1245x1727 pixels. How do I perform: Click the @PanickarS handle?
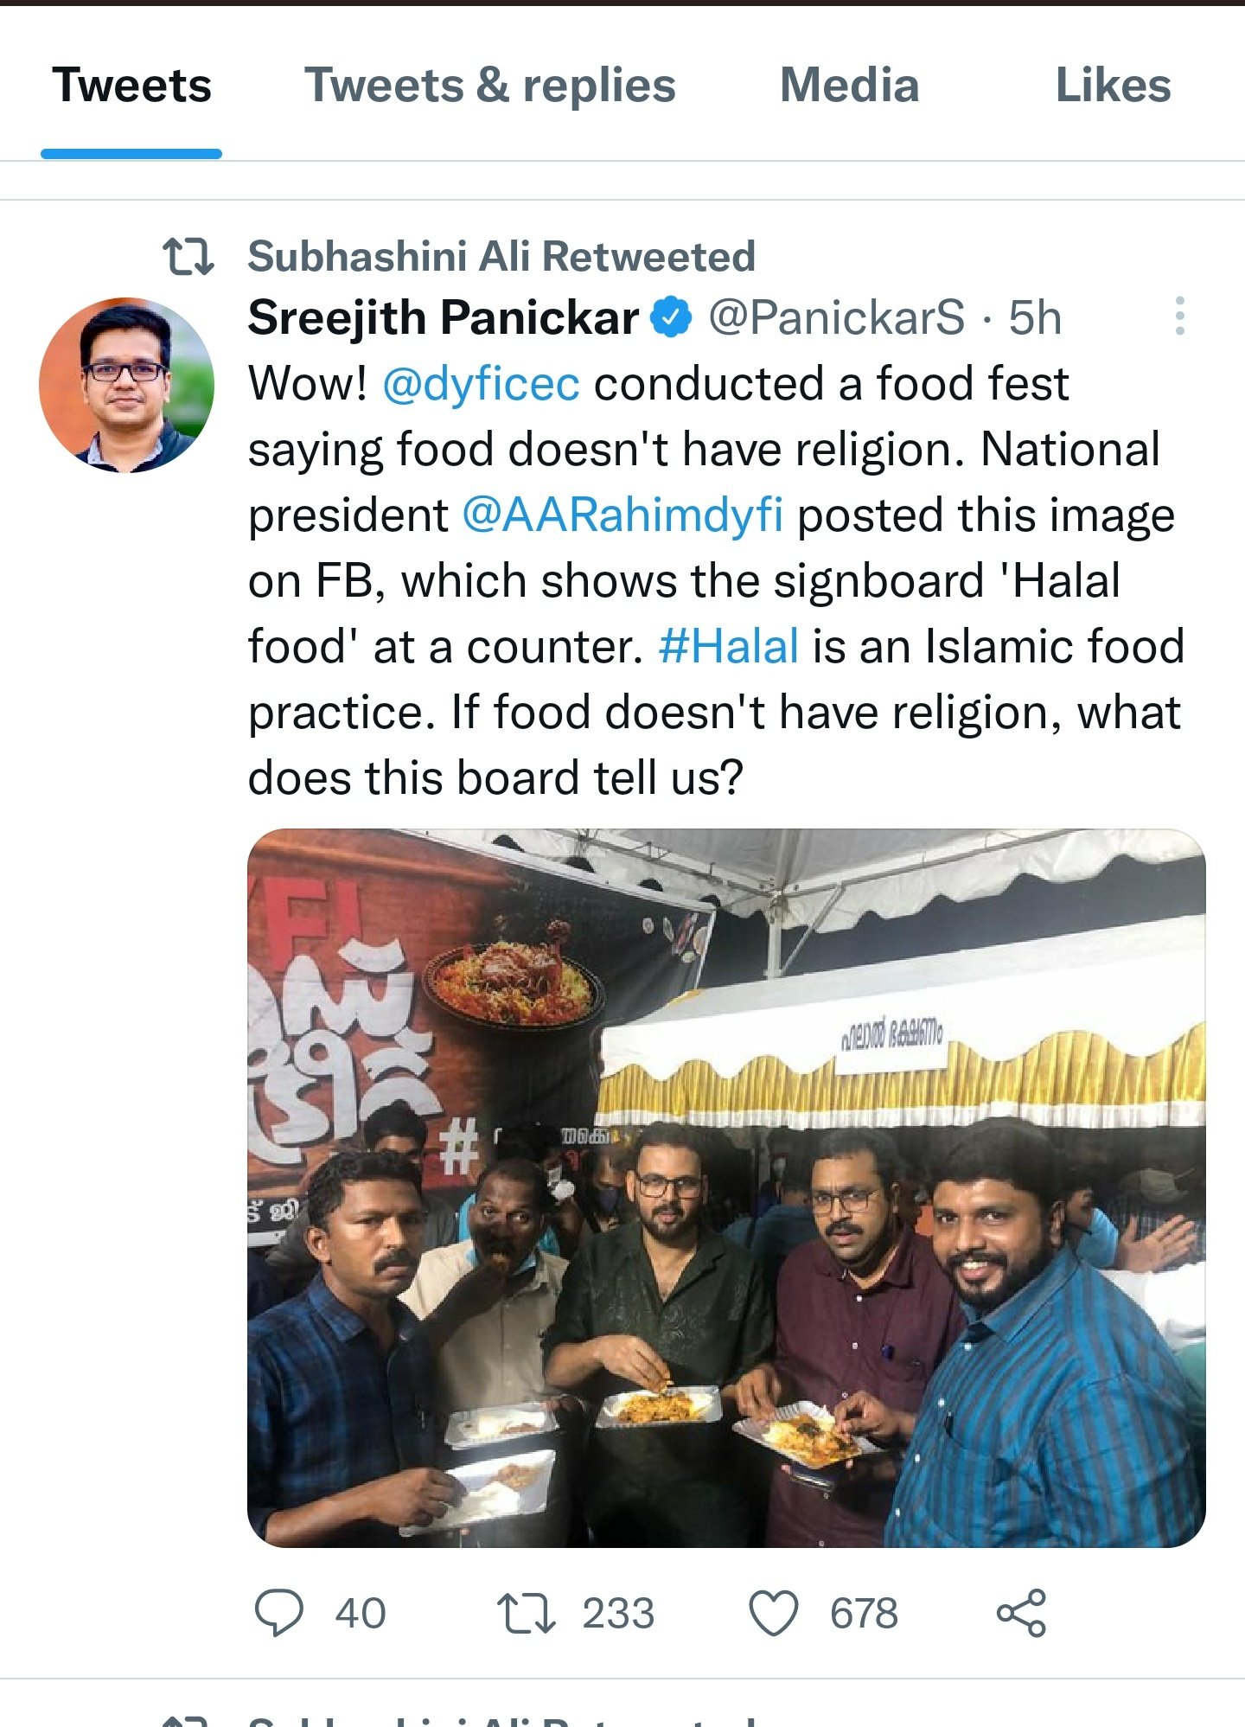[x=836, y=317]
